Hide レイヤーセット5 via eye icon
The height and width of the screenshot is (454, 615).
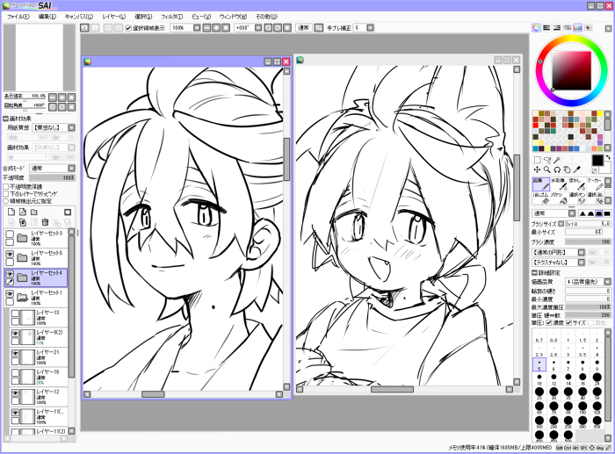10,254
